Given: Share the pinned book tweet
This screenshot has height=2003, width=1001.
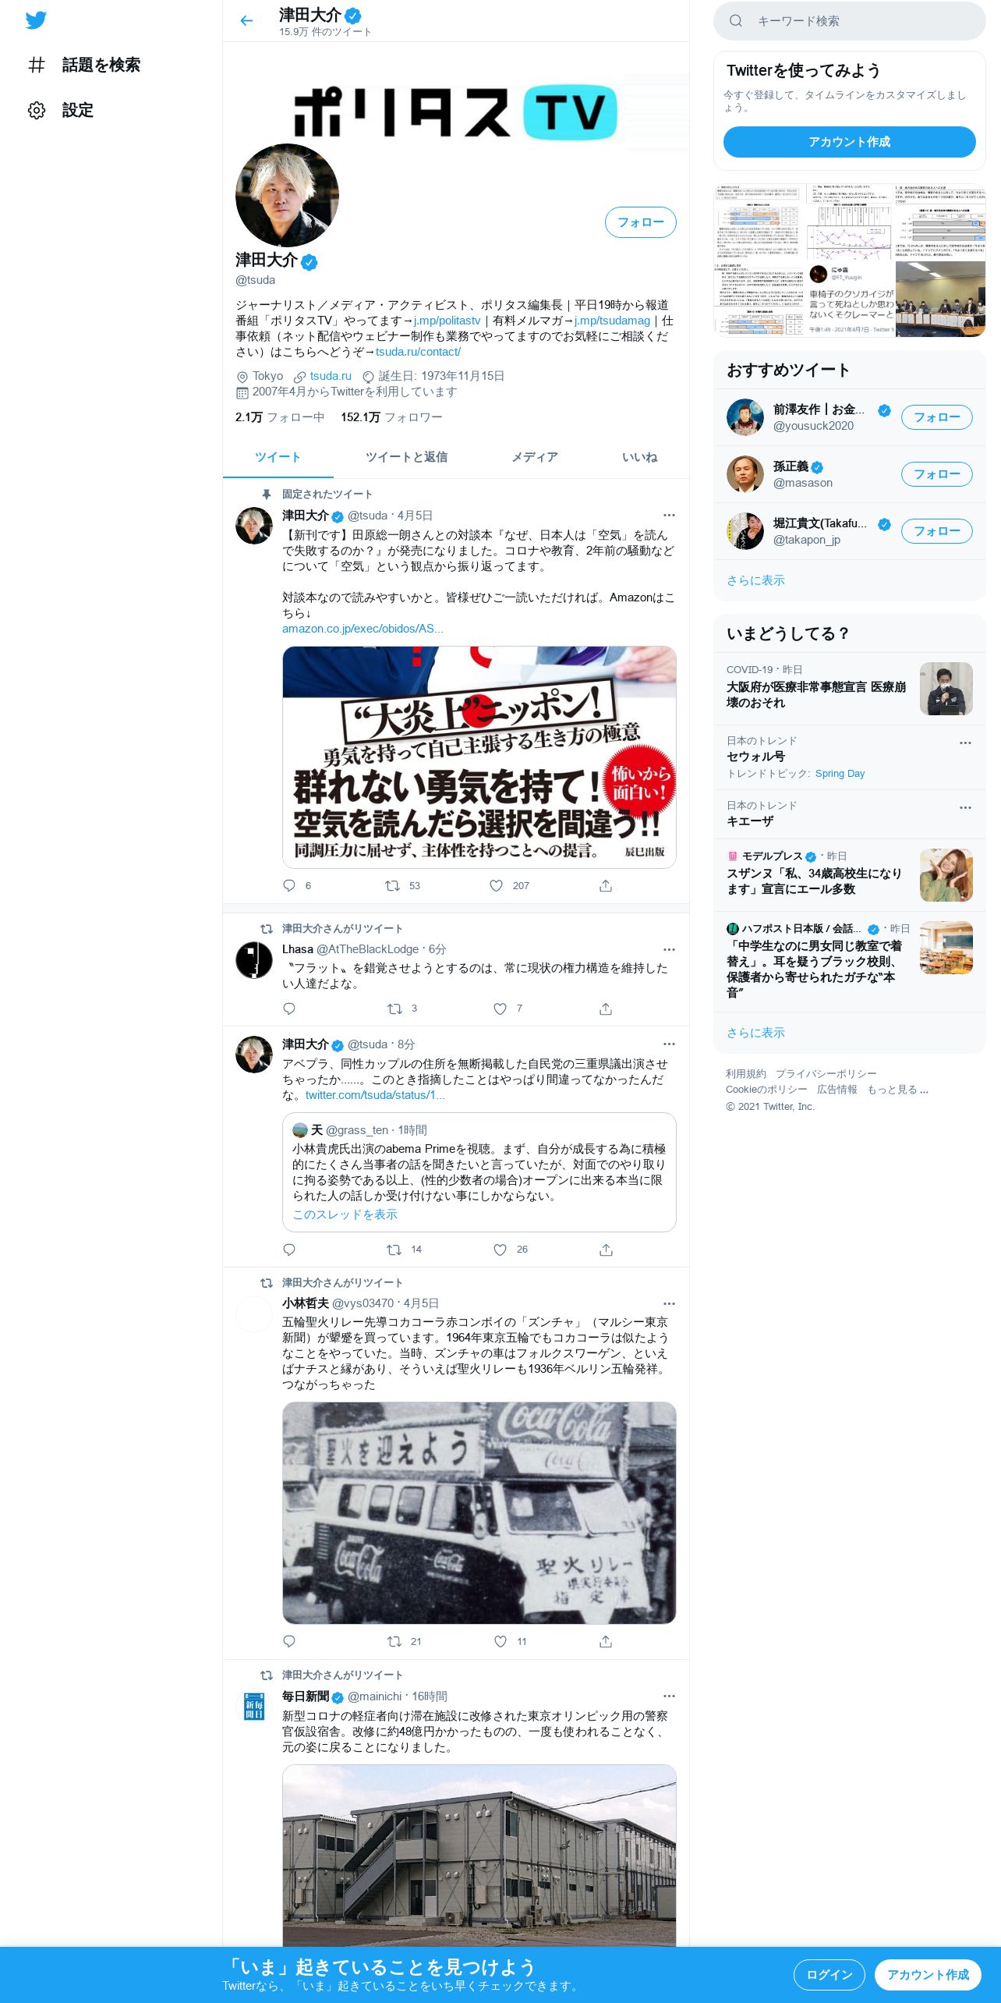Looking at the screenshot, I should (606, 885).
